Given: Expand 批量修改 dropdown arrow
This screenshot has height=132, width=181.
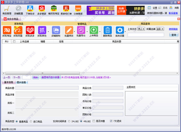Looking at the screenshot, I should pos(74,32).
